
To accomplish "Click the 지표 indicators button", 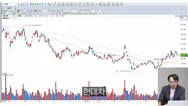I will point(37,13).
